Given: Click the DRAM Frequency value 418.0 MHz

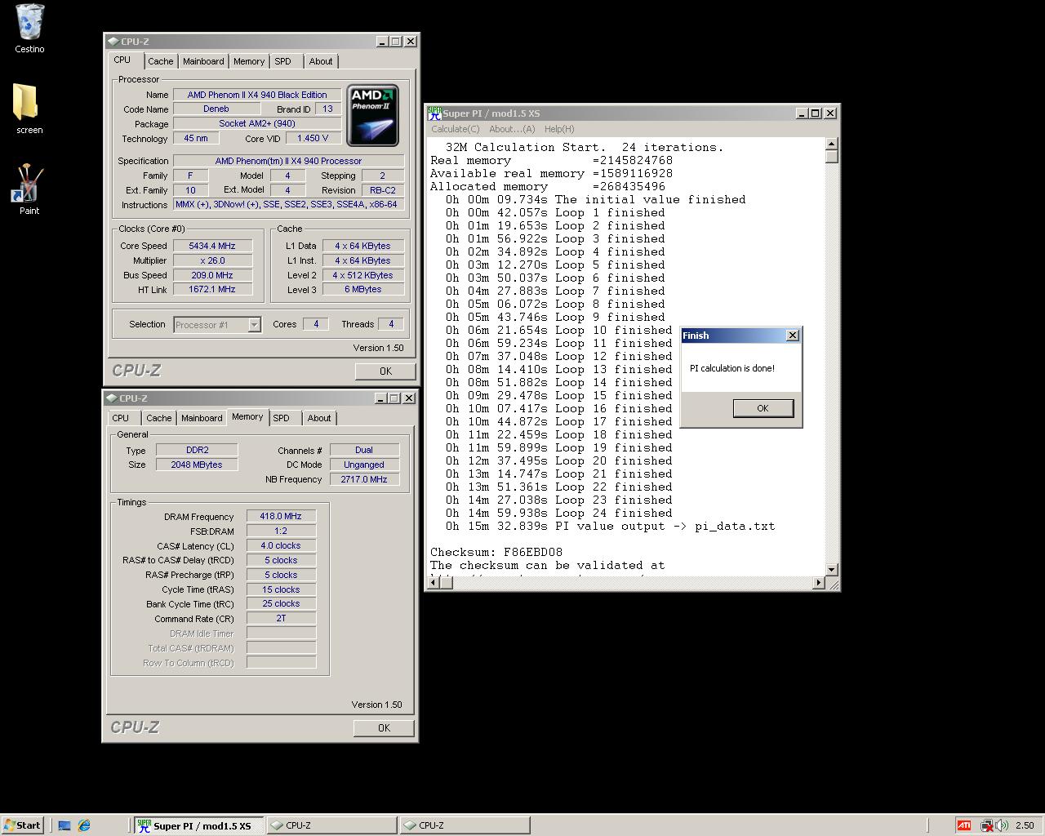Looking at the screenshot, I should point(281,516).
